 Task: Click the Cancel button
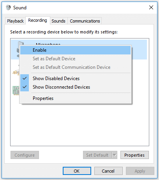pos(108,171)
